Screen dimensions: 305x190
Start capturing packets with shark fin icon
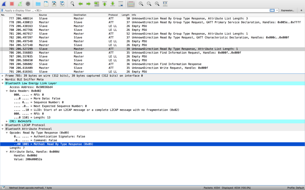click(4, 4)
